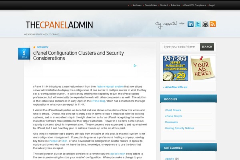Open the Security category label
240x160 pixels.
click(43, 47)
